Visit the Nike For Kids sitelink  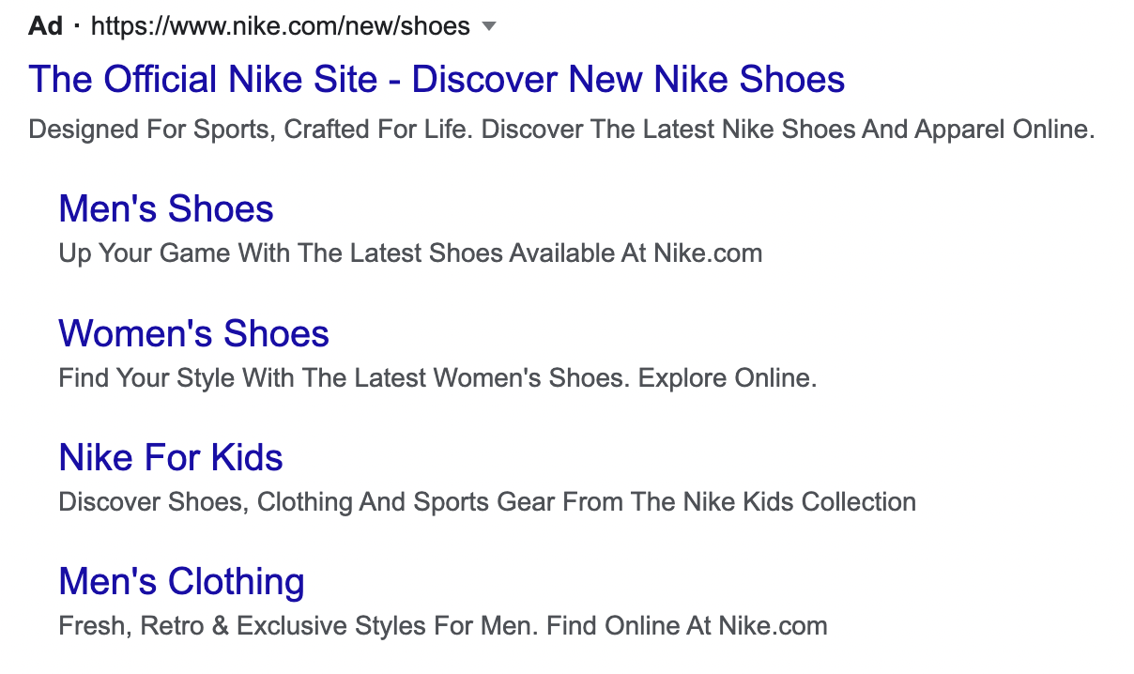point(171,457)
